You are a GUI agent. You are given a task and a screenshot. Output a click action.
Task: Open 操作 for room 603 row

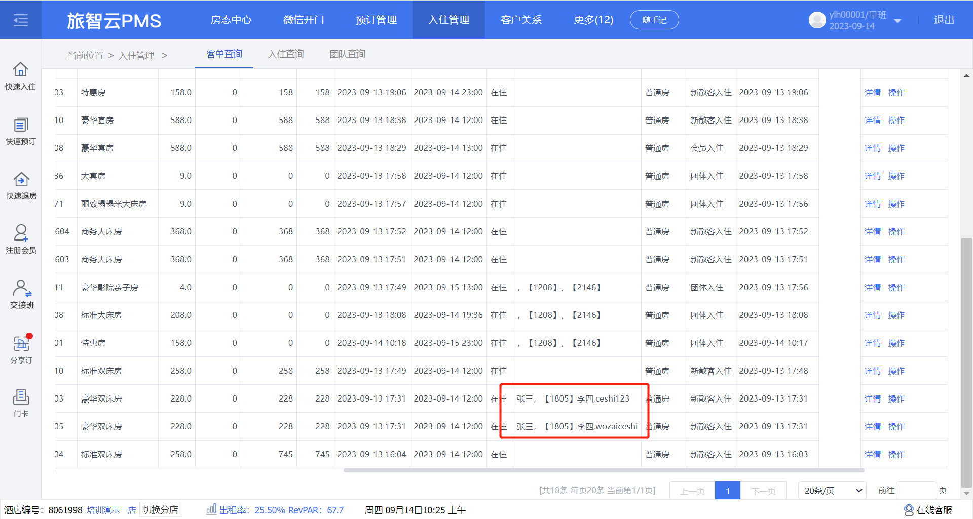point(896,260)
